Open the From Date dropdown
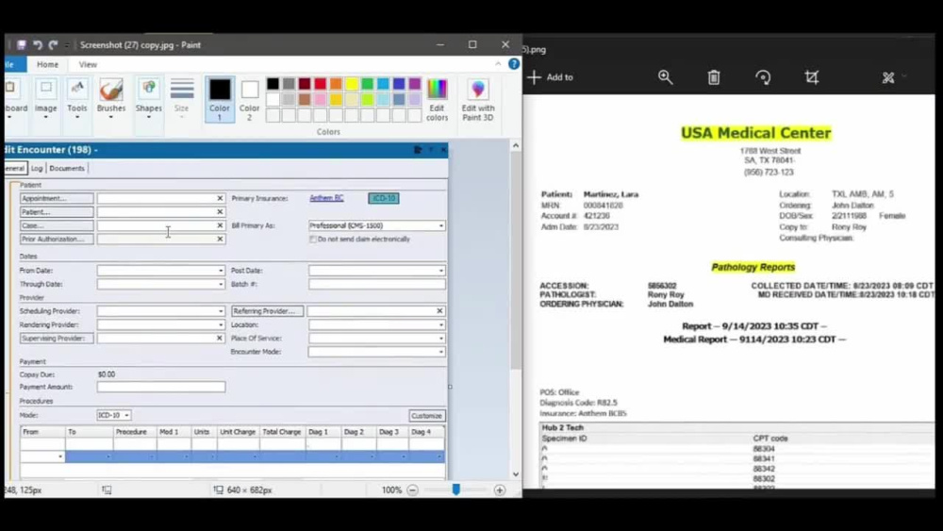Screen dimensions: 943x531 tap(221, 271)
